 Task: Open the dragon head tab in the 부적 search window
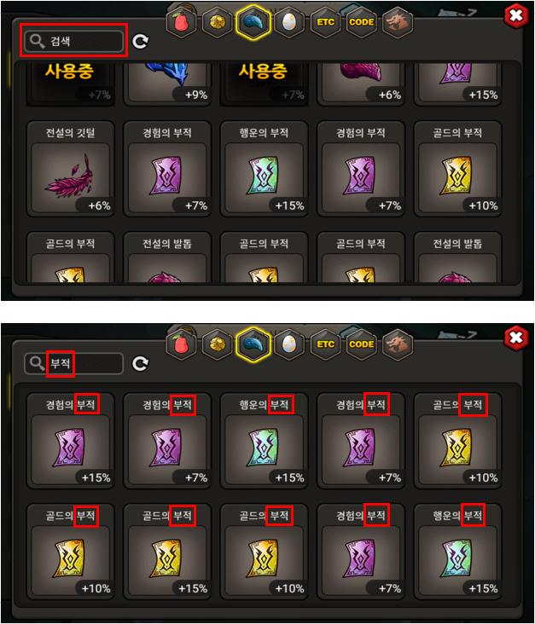[398, 344]
